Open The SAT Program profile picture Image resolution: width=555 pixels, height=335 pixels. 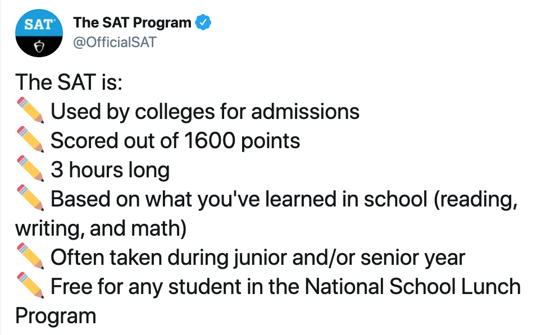39,33
